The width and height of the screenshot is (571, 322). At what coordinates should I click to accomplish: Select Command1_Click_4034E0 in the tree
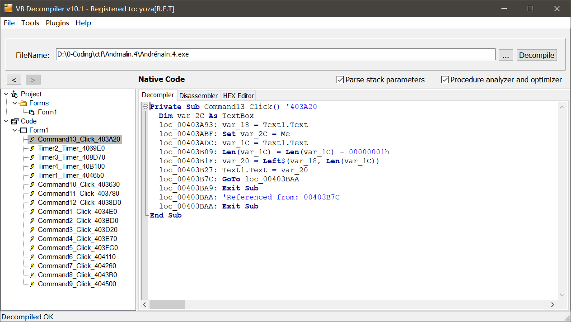[77, 212]
